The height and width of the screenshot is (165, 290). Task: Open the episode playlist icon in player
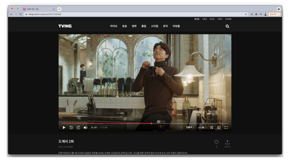pos(212,127)
